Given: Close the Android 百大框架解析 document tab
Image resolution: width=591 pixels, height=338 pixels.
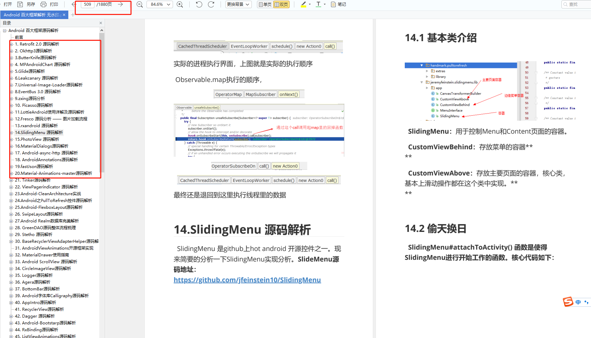Looking at the screenshot, I should click(64, 15).
